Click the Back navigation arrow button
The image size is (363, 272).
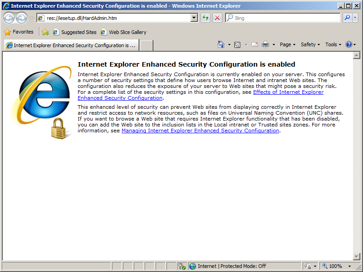point(9,18)
